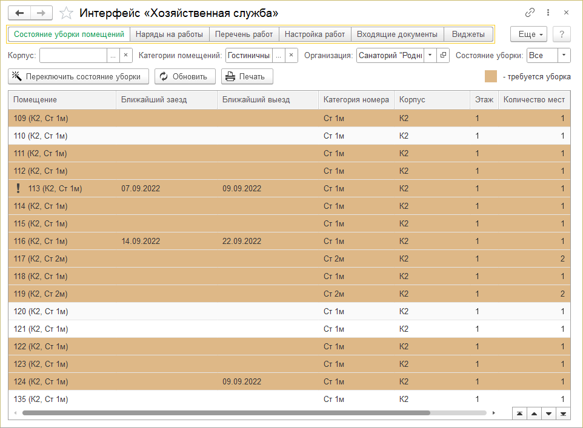
Task: Click the 'требуется уборка' color swatch
Action: click(491, 77)
